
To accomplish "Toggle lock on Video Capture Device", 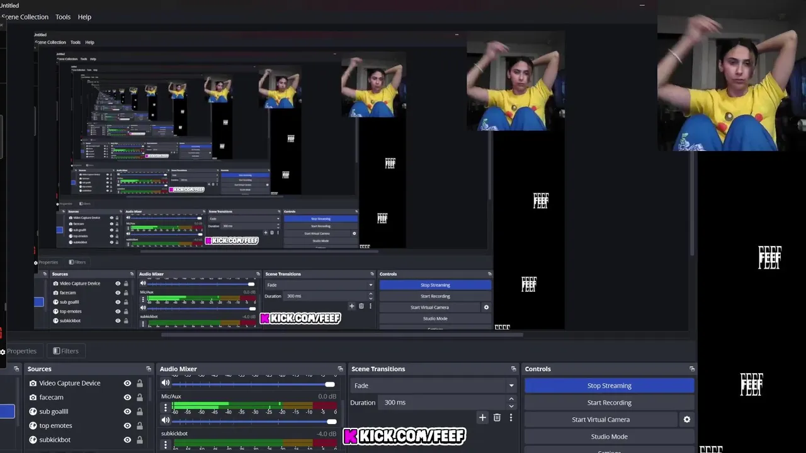I will pyautogui.click(x=139, y=383).
